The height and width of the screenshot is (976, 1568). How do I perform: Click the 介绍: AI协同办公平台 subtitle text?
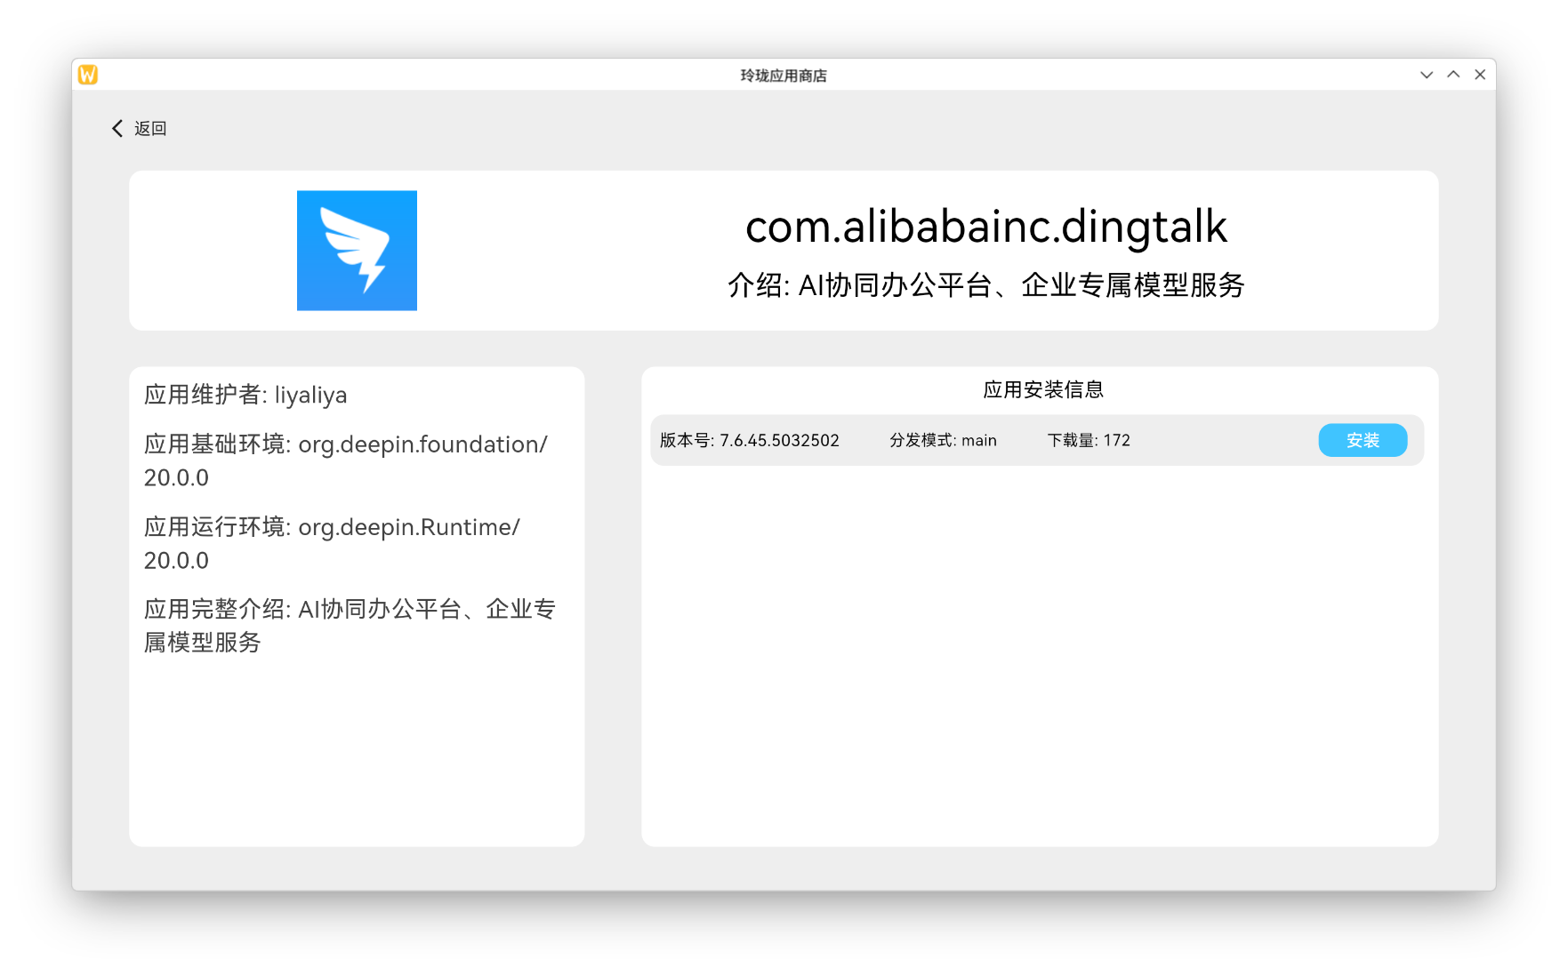986,285
